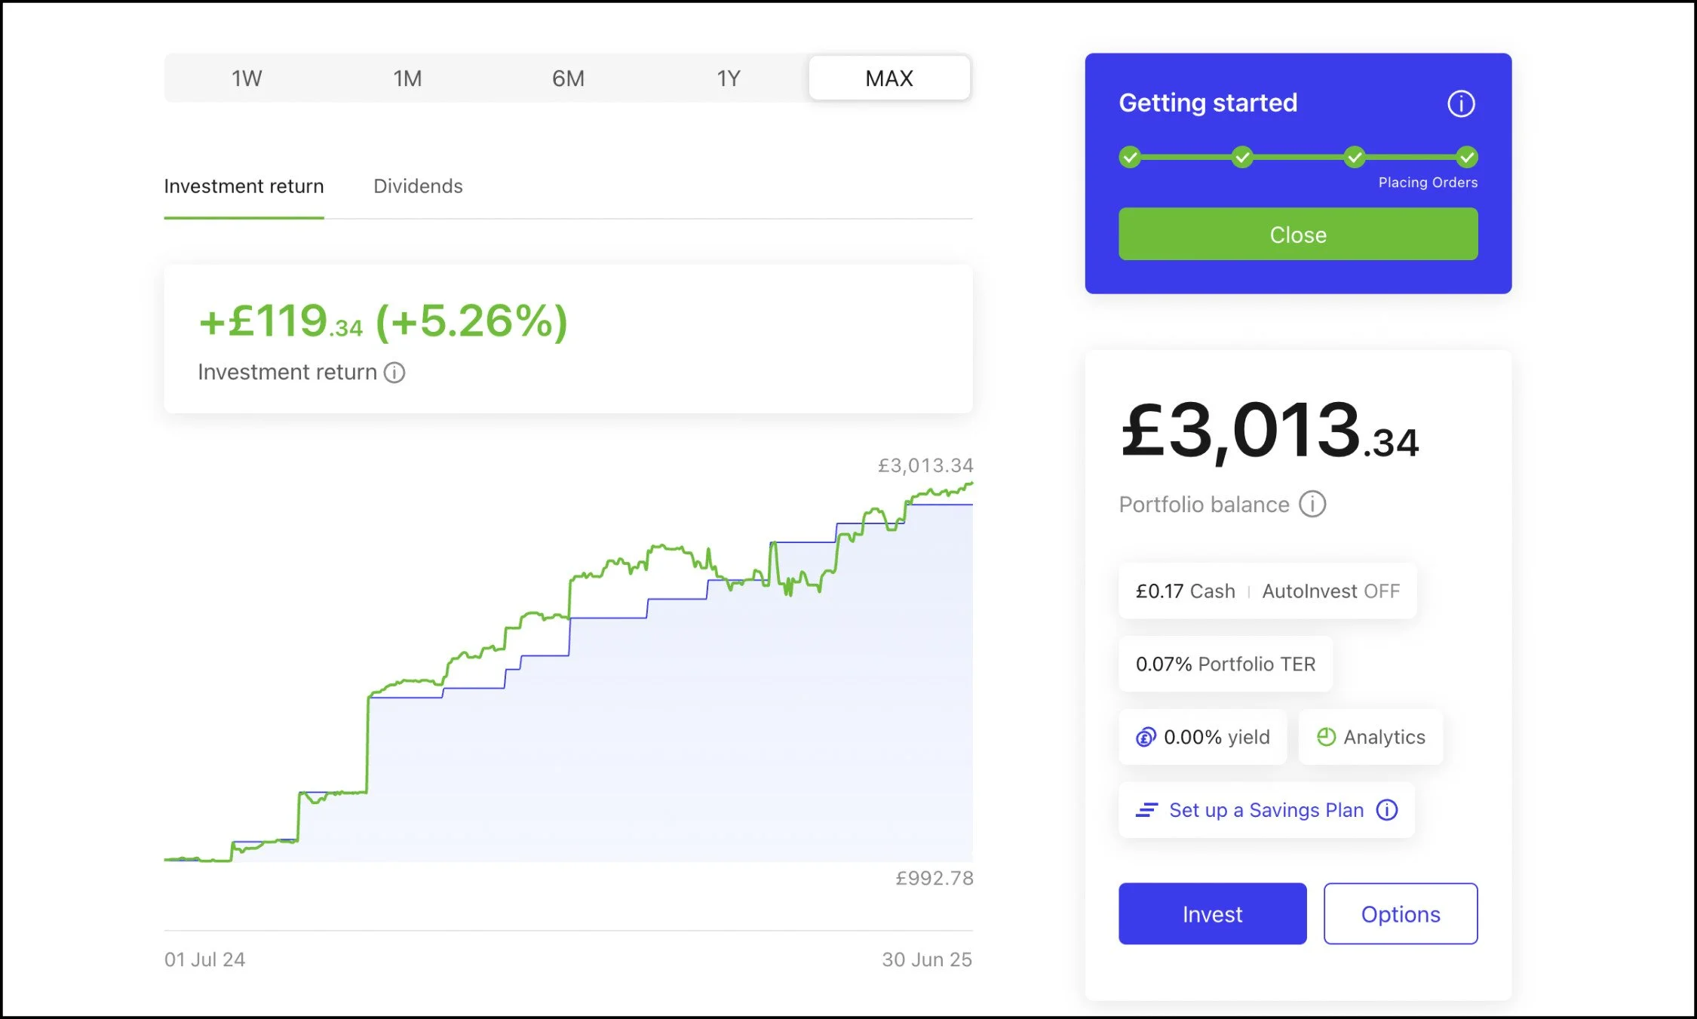Click the Portfolio balance info icon

(x=1312, y=504)
